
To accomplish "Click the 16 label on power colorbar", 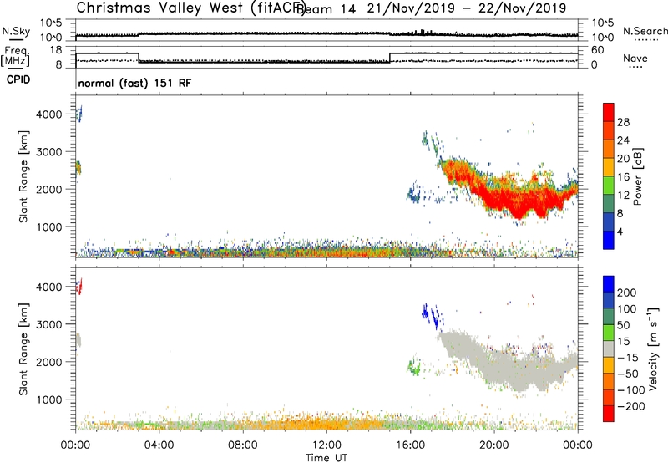I will coord(623,177).
